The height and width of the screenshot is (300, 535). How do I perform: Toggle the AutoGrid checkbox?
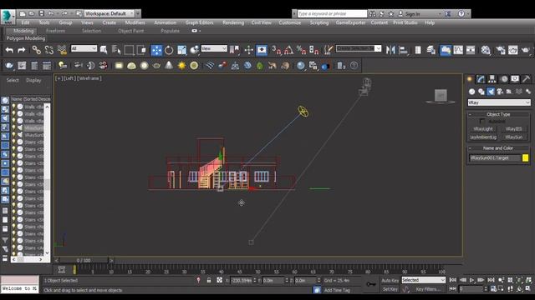coord(482,121)
